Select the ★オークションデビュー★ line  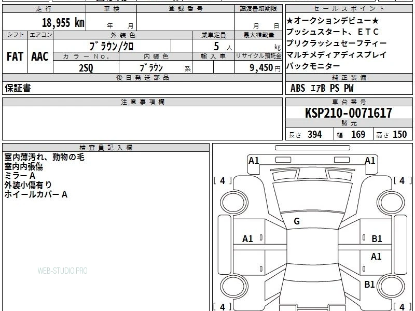click(x=333, y=20)
